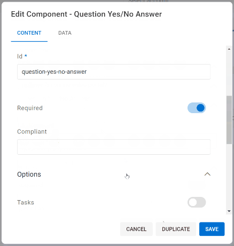Click the scrollbar up arrow
The image size is (234, 246).
tap(229, 49)
